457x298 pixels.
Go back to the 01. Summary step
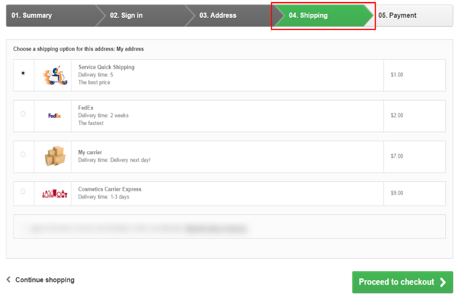(x=51, y=15)
